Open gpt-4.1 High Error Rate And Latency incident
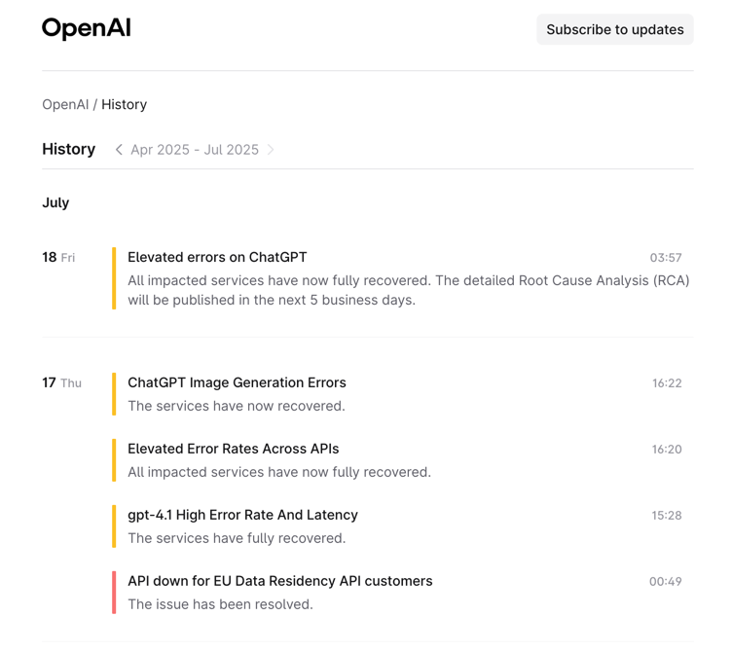This screenshot has height=652, width=732. pyautogui.click(x=242, y=515)
